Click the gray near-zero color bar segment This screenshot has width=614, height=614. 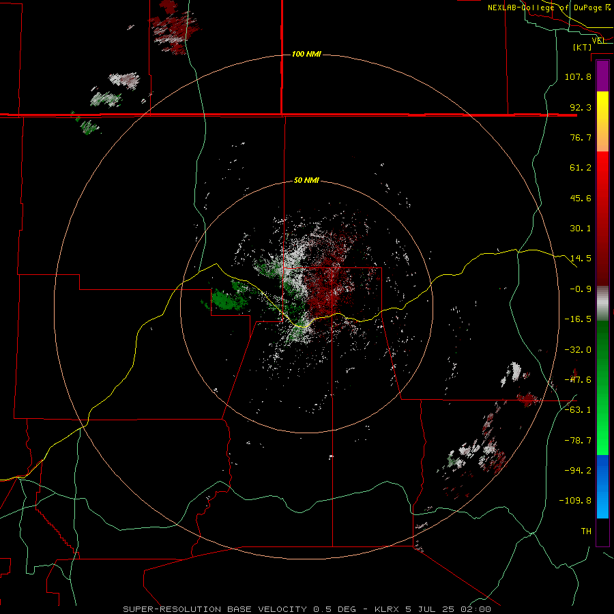(x=602, y=304)
